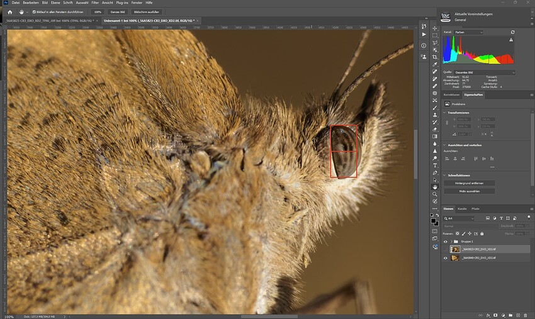The height and width of the screenshot is (319, 535).
Task: Click the 'Motiv auswählen' button
Action: coord(469,191)
